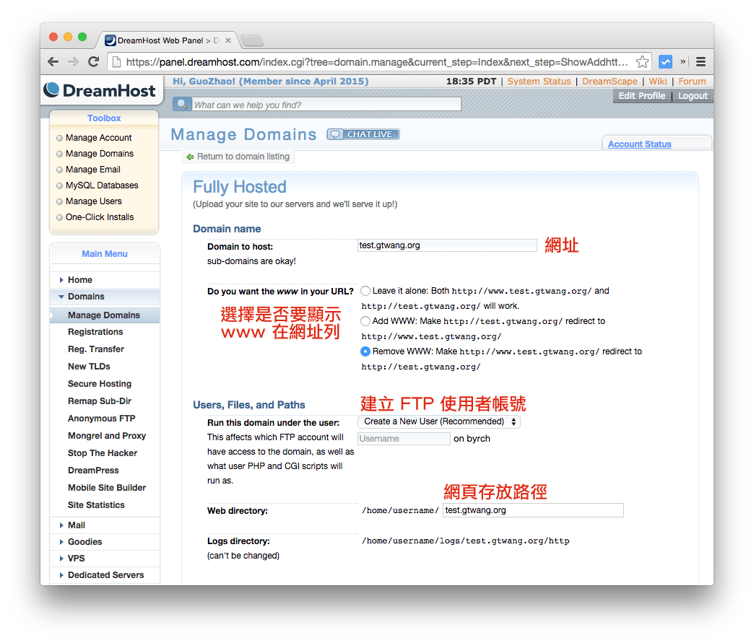Click the blue checkmark extension icon
Viewport: 754px width, 643px height.
(665, 62)
